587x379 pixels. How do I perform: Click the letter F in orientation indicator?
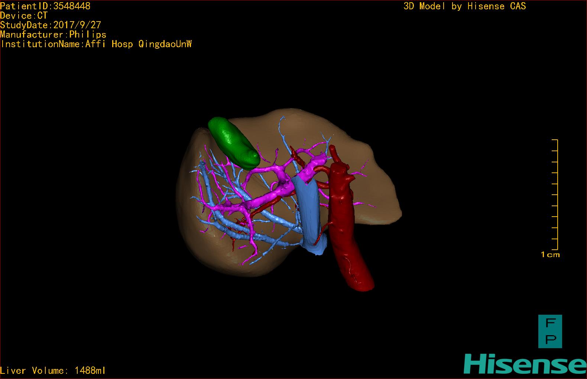tap(550, 323)
